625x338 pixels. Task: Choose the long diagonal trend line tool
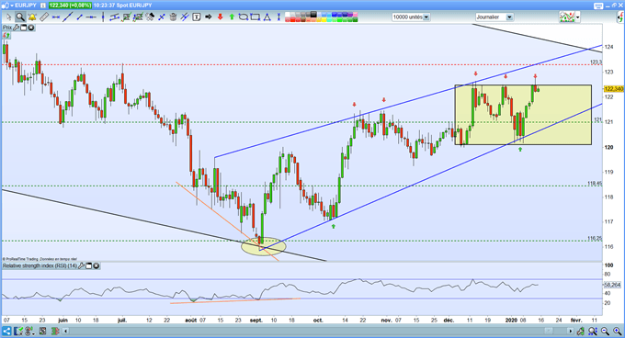(68, 17)
